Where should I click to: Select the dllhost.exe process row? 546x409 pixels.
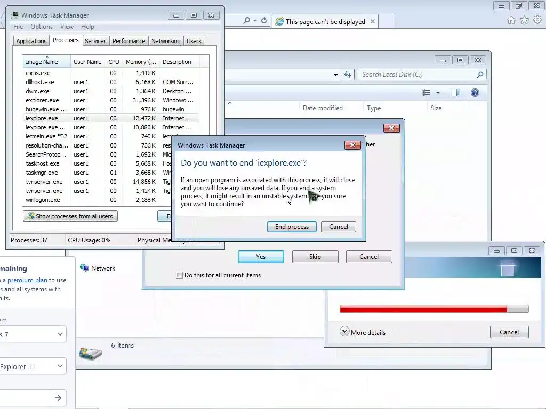[111, 82]
